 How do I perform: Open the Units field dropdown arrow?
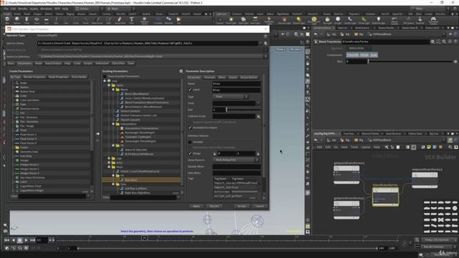(258, 103)
